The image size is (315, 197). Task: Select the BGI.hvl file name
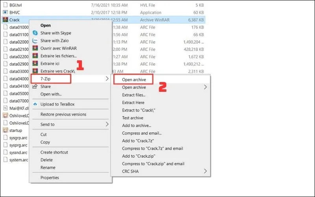click(15, 5)
